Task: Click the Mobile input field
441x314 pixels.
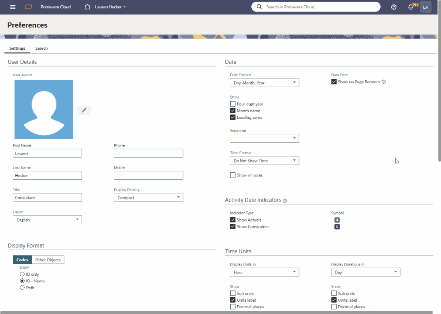Action: 149,175
